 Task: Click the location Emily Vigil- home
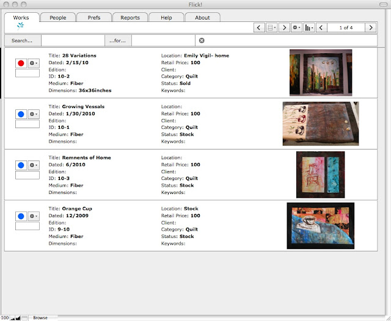(206, 56)
